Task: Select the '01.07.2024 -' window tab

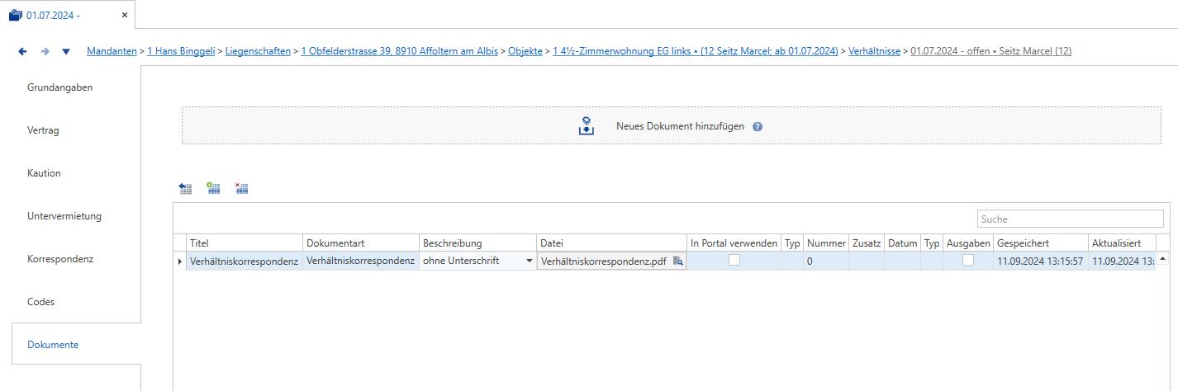Action: pyautogui.click(x=67, y=15)
